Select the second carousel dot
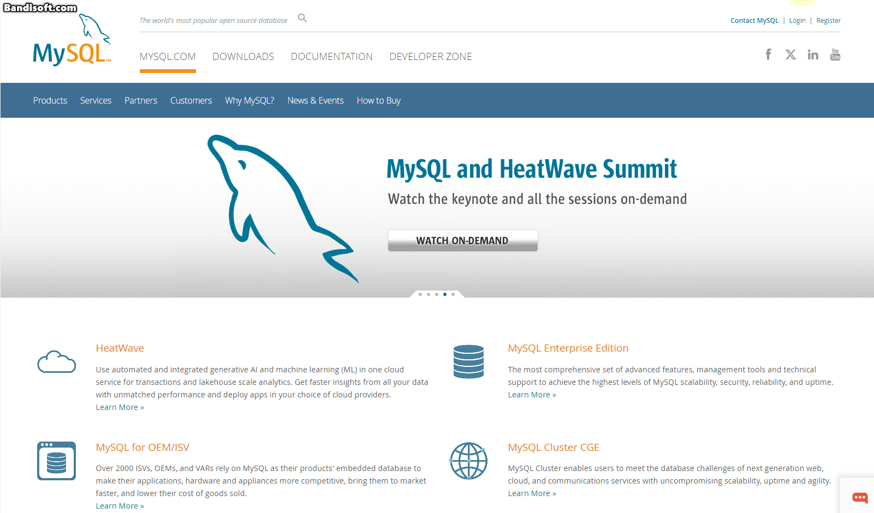The image size is (874, 513). [x=429, y=294]
